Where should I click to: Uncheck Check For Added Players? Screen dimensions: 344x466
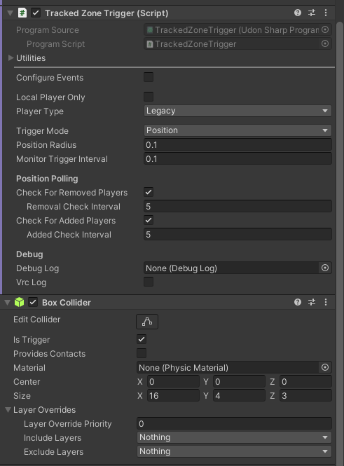(149, 220)
